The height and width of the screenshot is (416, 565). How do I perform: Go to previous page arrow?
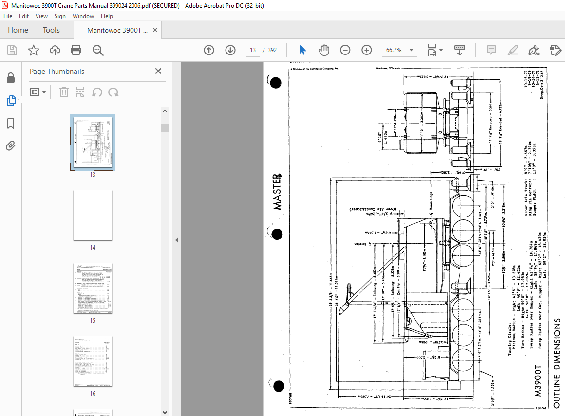(209, 50)
